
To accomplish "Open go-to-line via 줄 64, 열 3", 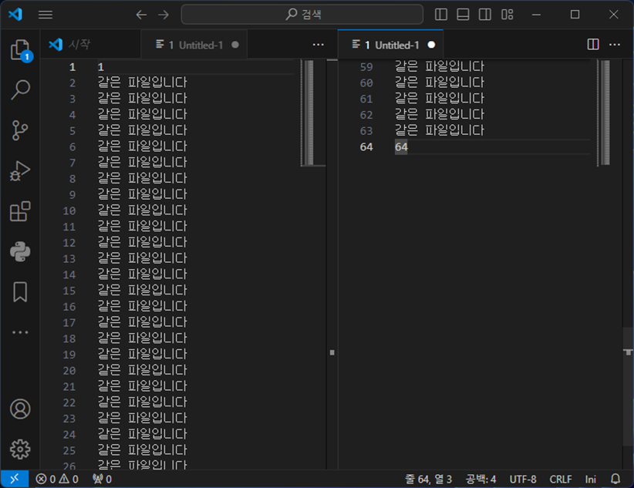I will click(429, 479).
